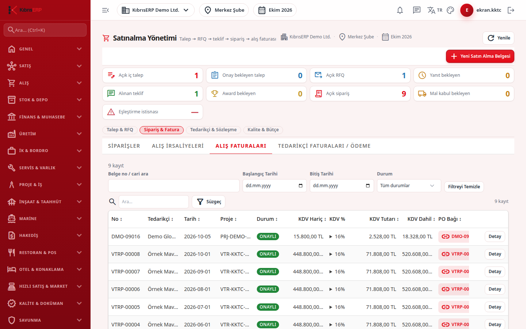Open the Açık RFQ card
Viewport: 526px width, 329px height.
pos(360,75)
